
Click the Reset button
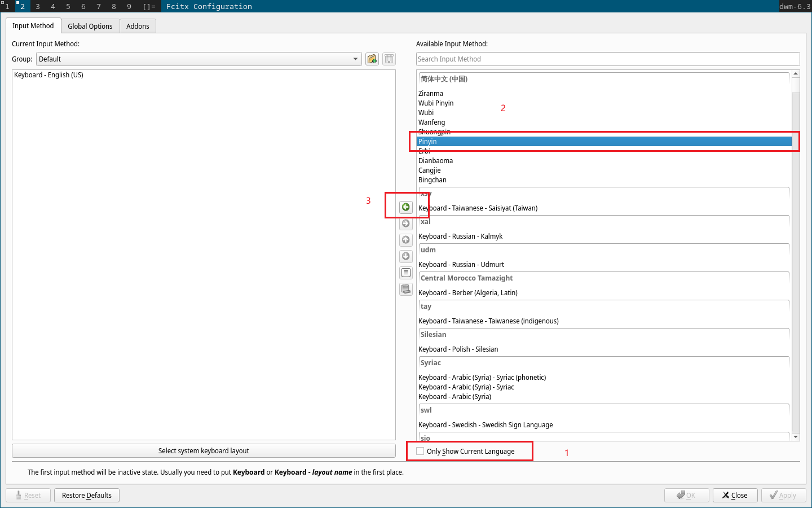tap(28, 496)
